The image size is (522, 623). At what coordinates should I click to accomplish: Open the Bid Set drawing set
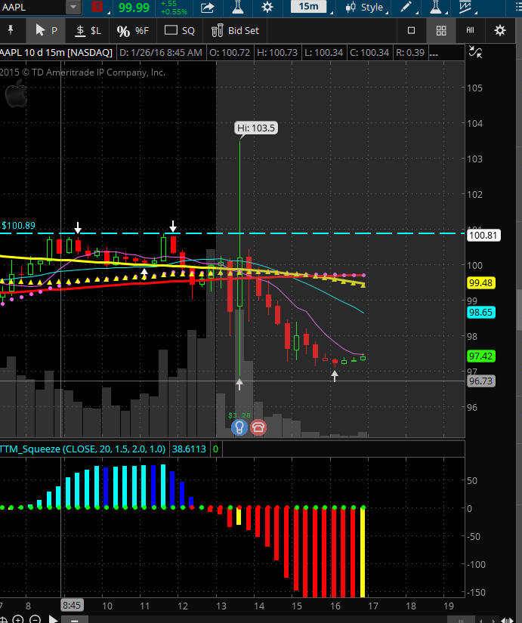pos(235,31)
